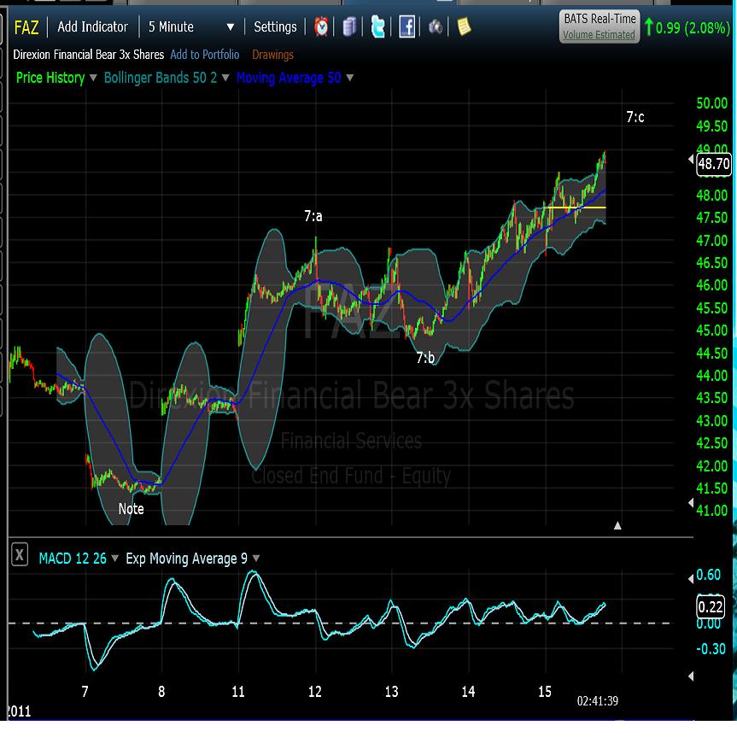The width and height of the screenshot is (737, 749).
Task: Select the 7:a chart annotation
Action: [x=313, y=216]
